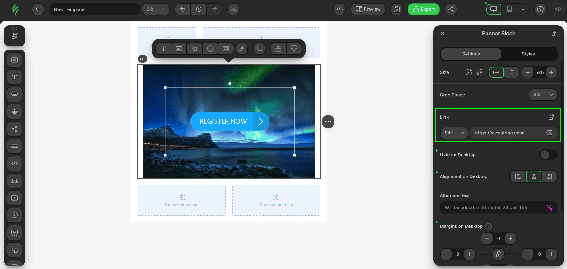Switch to mobile view
Screen dimensions: 567x269
509,9
